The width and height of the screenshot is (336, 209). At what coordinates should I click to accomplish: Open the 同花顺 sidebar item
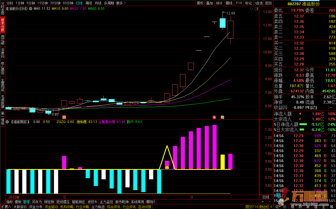click(x=3, y=40)
